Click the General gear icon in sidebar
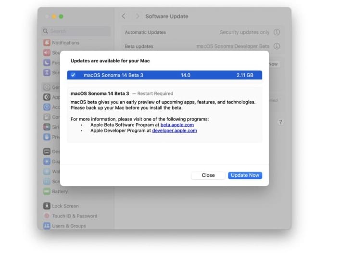 click(47, 87)
